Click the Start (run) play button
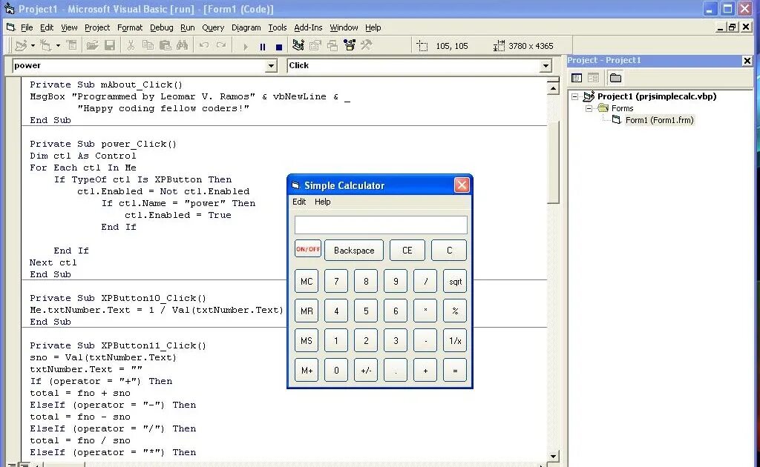This screenshot has width=760, height=467. tap(245, 47)
